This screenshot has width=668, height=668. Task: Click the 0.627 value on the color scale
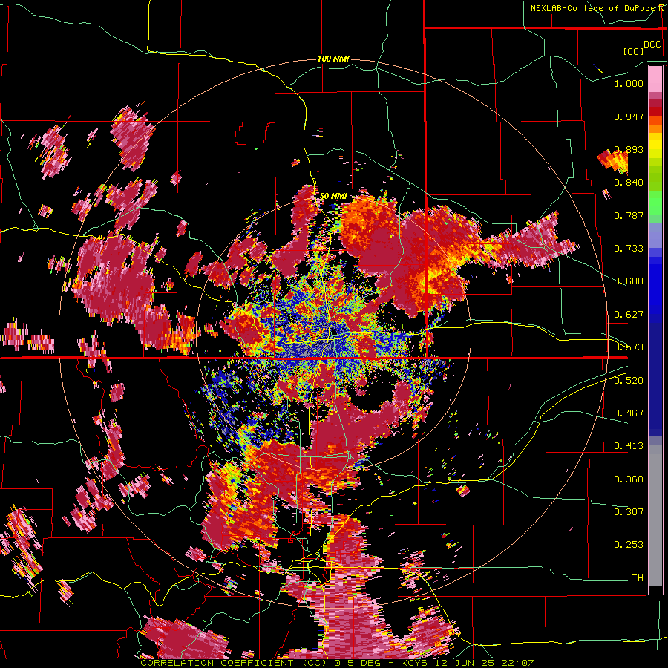pyautogui.click(x=629, y=315)
